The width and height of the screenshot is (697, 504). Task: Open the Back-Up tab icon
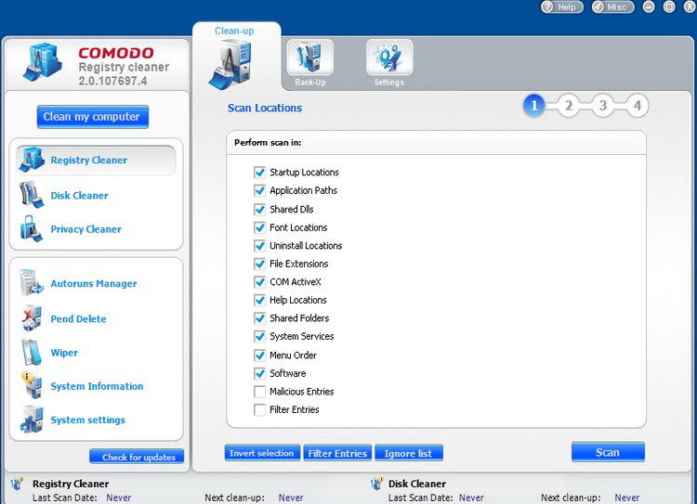[309, 58]
